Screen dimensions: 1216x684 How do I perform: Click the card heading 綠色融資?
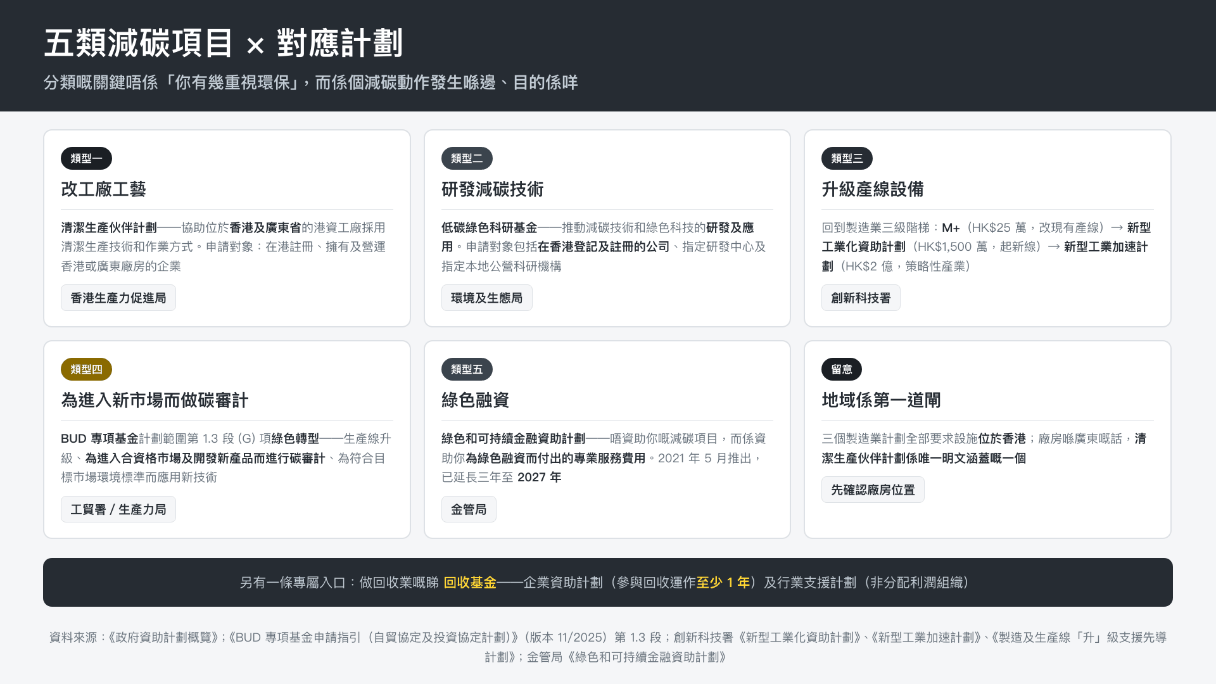476,400
